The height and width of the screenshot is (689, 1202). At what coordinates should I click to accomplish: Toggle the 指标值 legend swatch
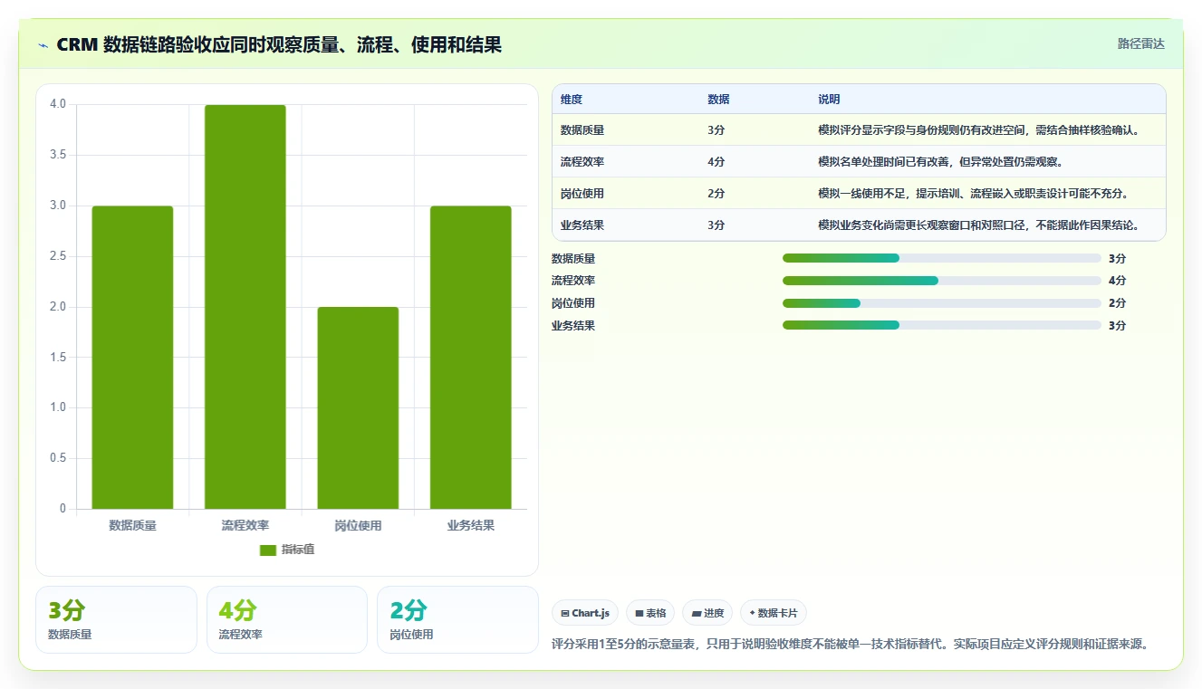pos(267,550)
